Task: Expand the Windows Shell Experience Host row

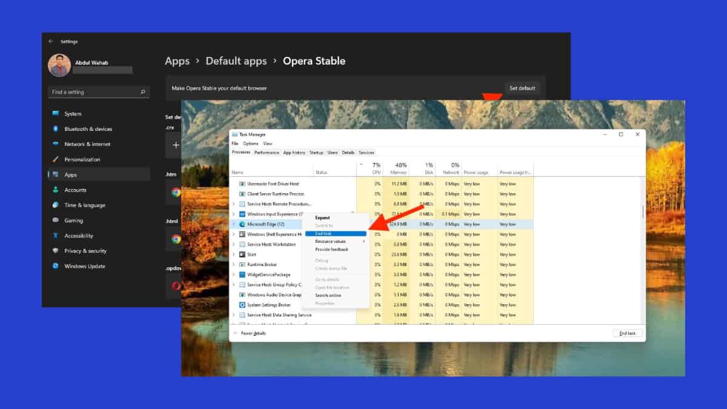Action: click(234, 234)
